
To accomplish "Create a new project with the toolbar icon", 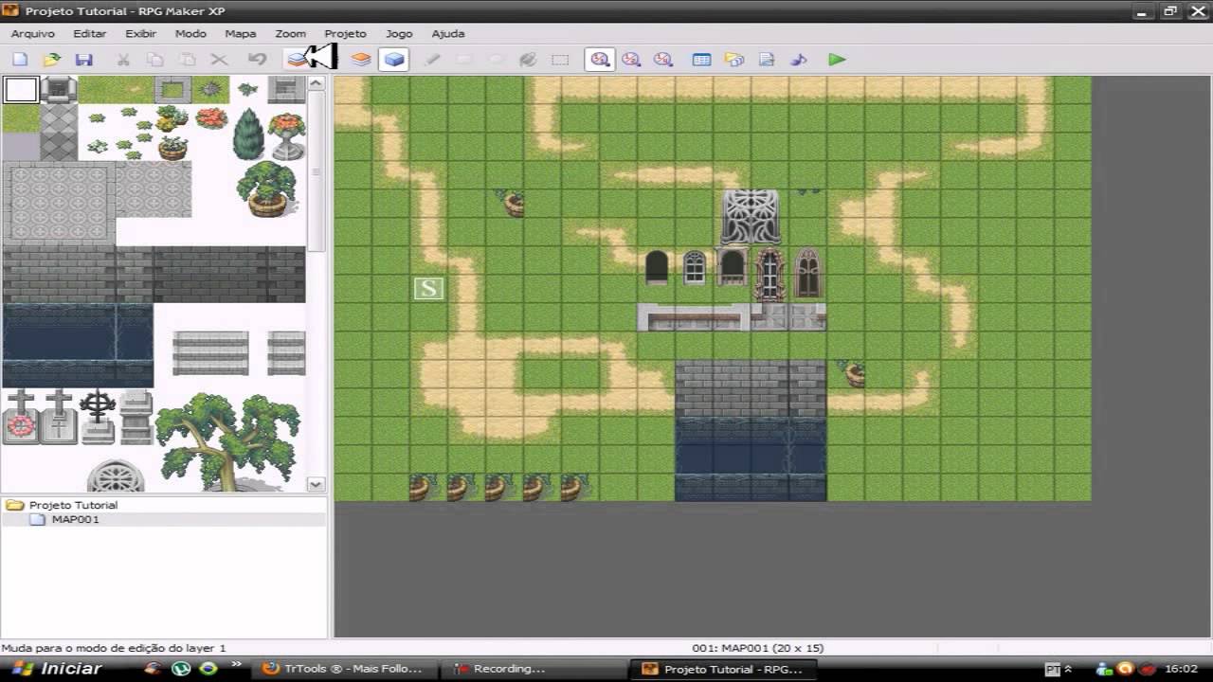I will point(20,60).
